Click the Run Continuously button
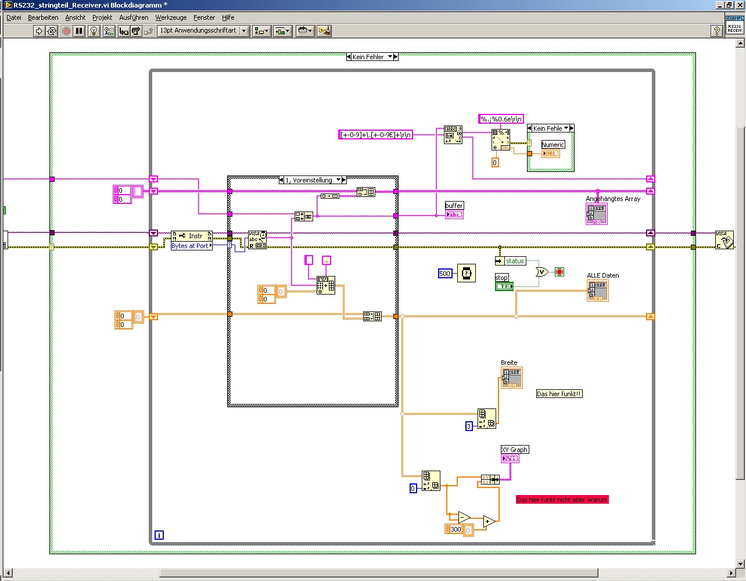Image resolution: width=746 pixels, height=581 pixels. [51, 31]
